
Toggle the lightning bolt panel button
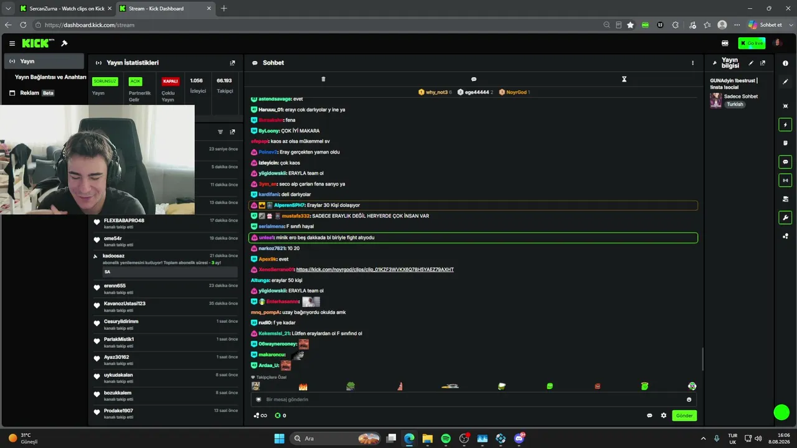785,125
